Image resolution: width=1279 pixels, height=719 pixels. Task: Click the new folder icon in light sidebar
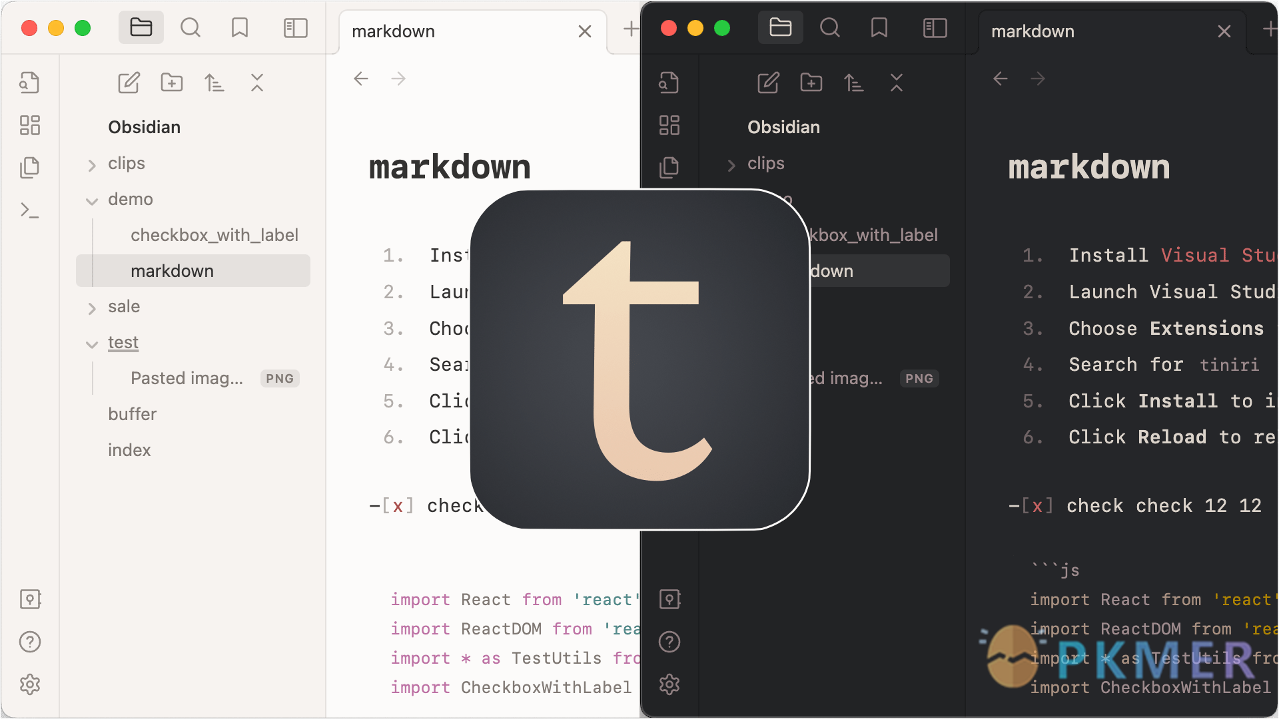(x=171, y=83)
